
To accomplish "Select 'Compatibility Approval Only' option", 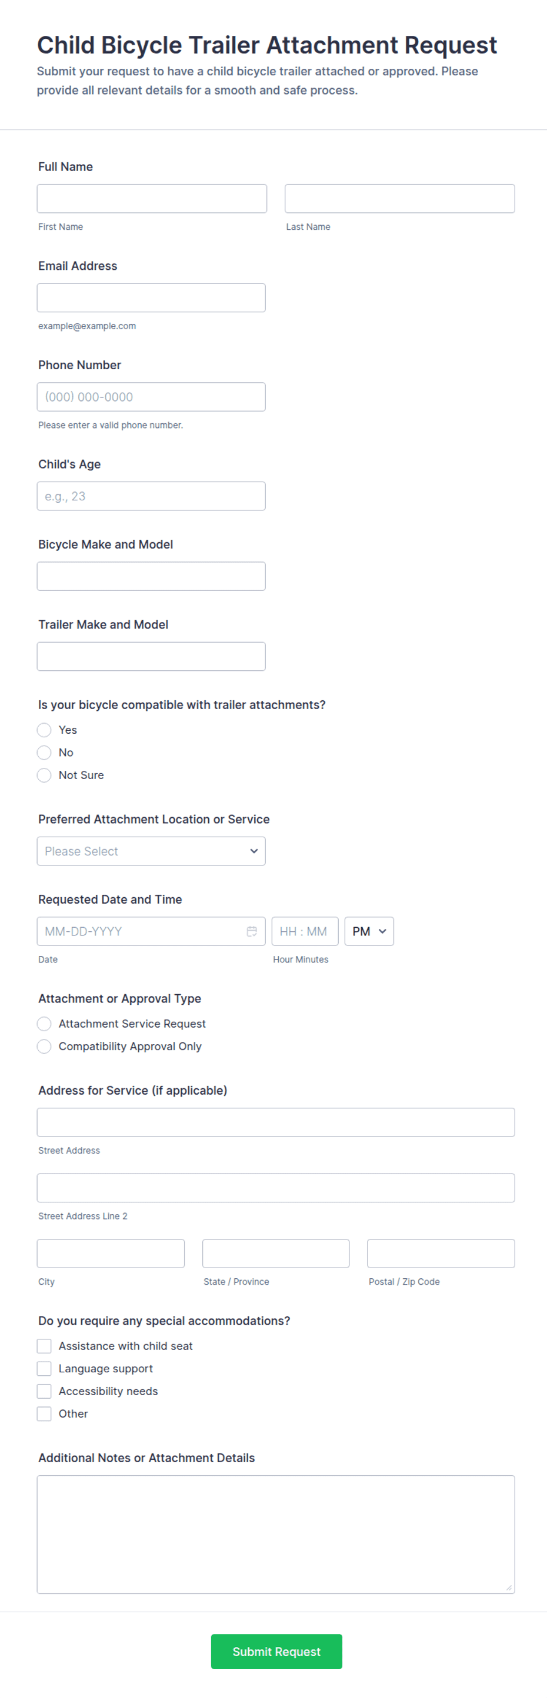I will (x=44, y=1045).
